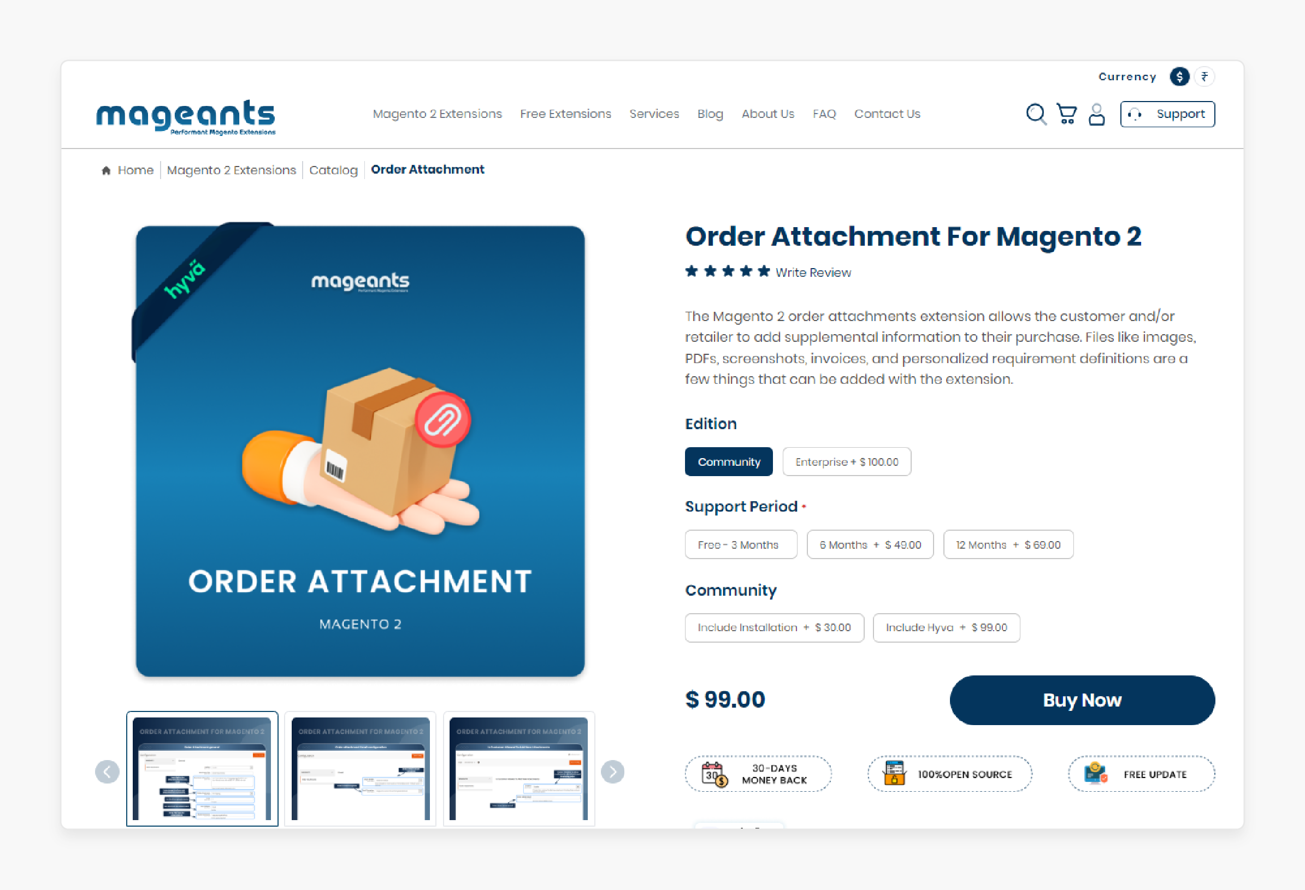Image resolution: width=1305 pixels, height=890 pixels.
Task: Open Magento 2 Extensions dropdown menu
Action: (x=438, y=114)
